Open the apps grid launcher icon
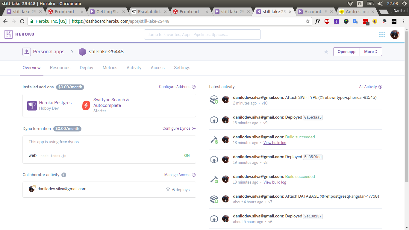 click(x=382, y=34)
